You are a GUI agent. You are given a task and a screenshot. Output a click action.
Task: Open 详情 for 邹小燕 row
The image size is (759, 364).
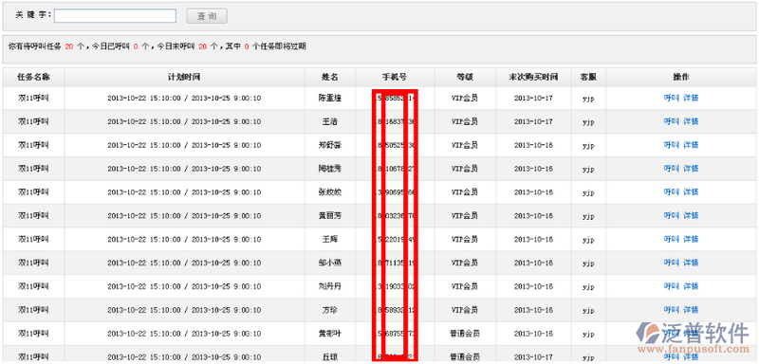691,263
